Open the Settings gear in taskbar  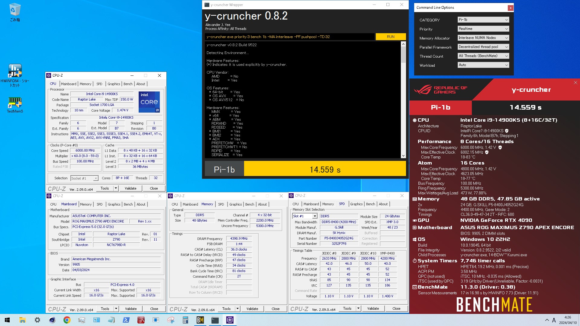click(37, 320)
